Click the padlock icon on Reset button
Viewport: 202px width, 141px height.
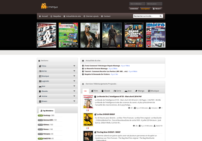coord(154,9)
